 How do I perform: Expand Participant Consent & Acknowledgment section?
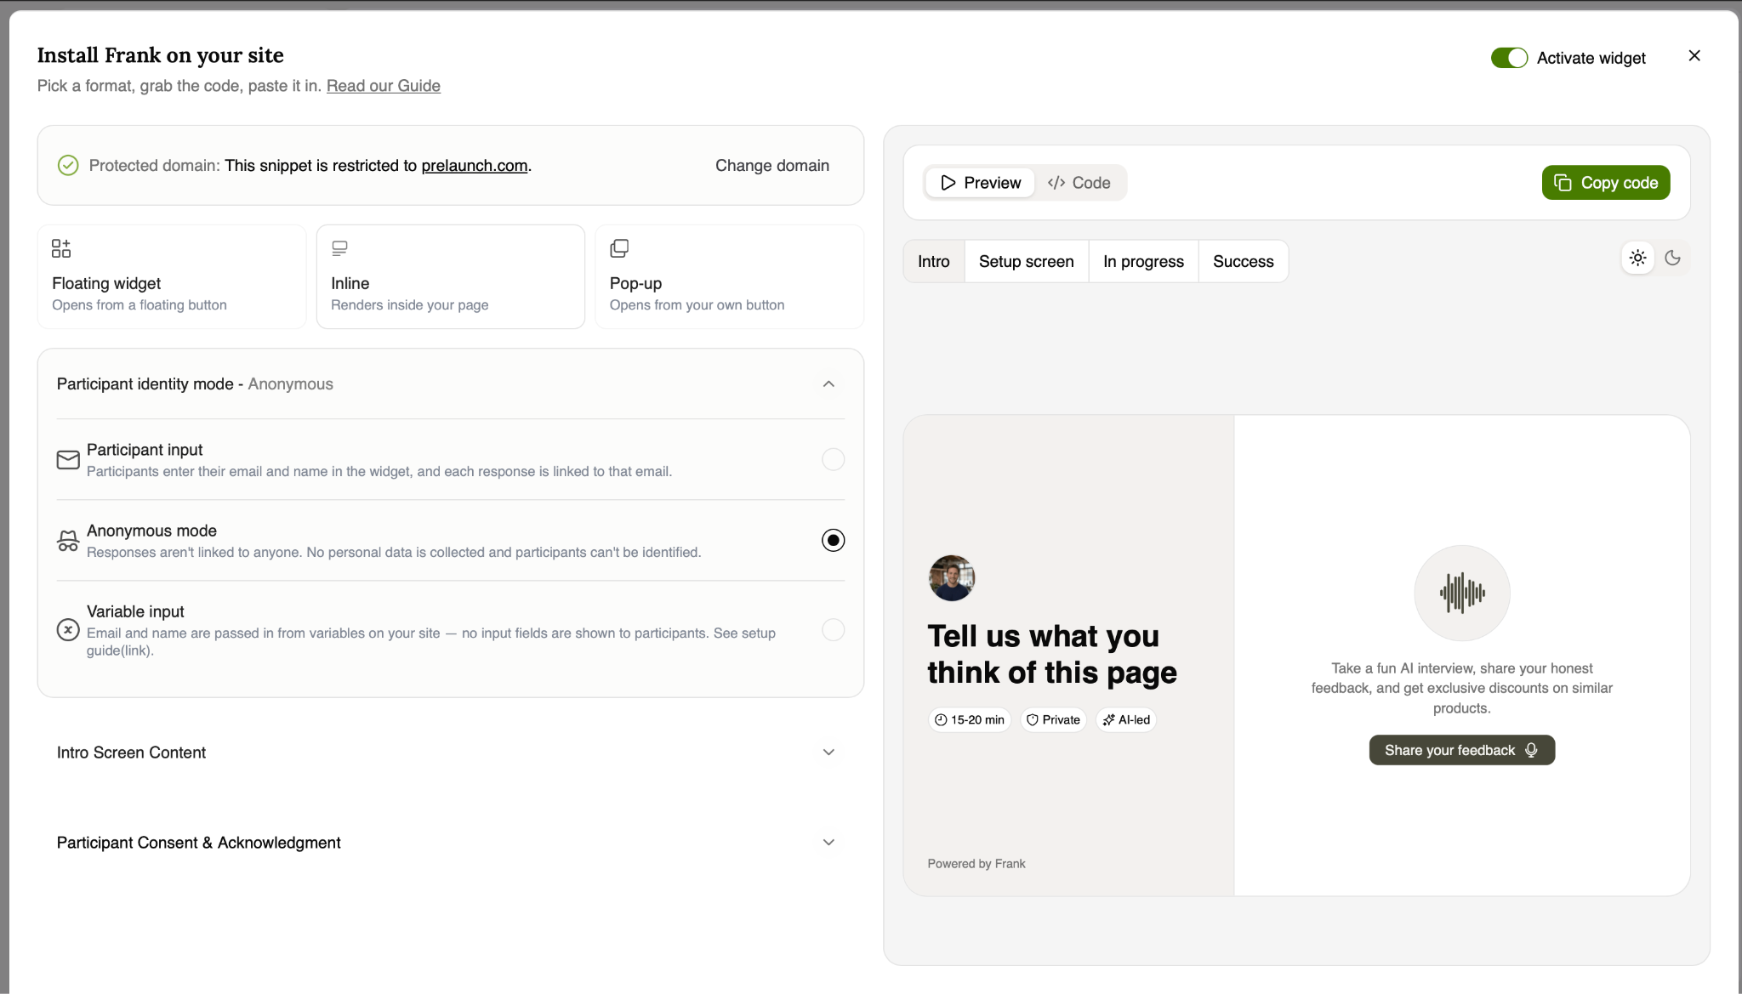pos(828,843)
